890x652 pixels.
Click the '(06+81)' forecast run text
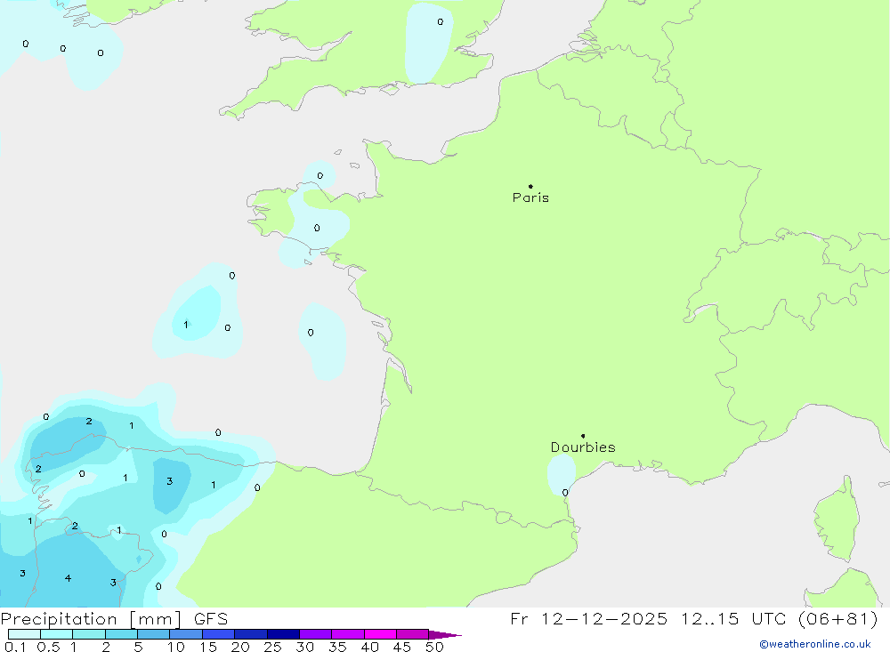click(x=837, y=618)
